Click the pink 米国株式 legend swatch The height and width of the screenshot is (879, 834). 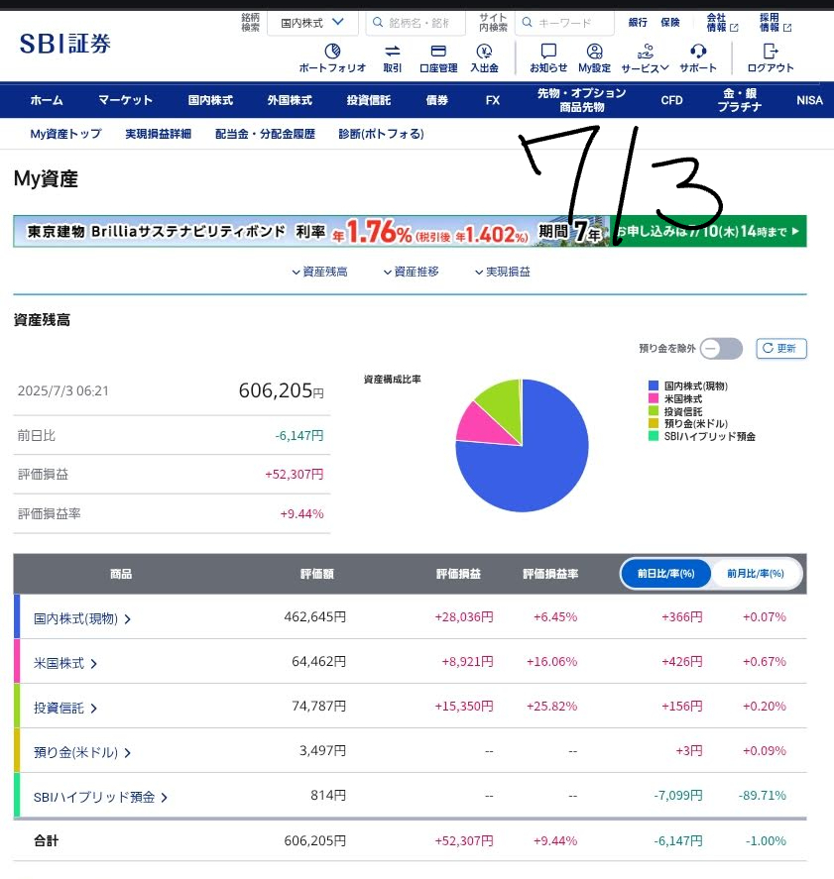(x=653, y=398)
